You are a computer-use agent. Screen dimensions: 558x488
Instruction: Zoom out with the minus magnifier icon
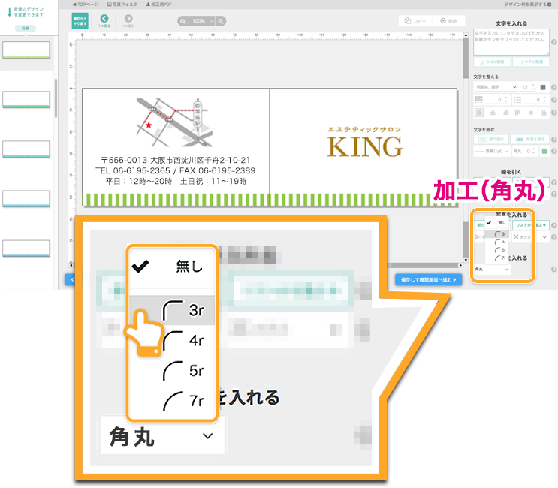click(x=182, y=21)
